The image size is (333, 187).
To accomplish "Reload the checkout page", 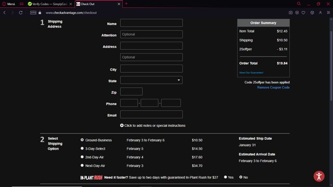I will click(x=21, y=12).
